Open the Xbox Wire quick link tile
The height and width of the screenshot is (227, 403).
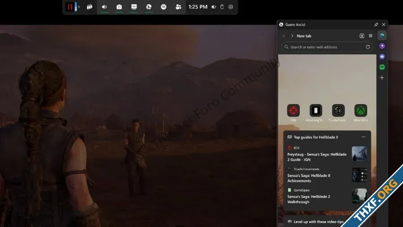pos(361,111)
